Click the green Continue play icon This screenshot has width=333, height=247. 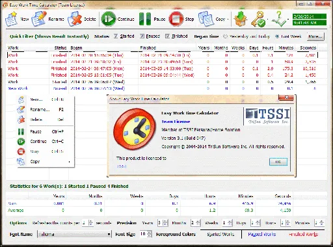[x=109, y=19]
